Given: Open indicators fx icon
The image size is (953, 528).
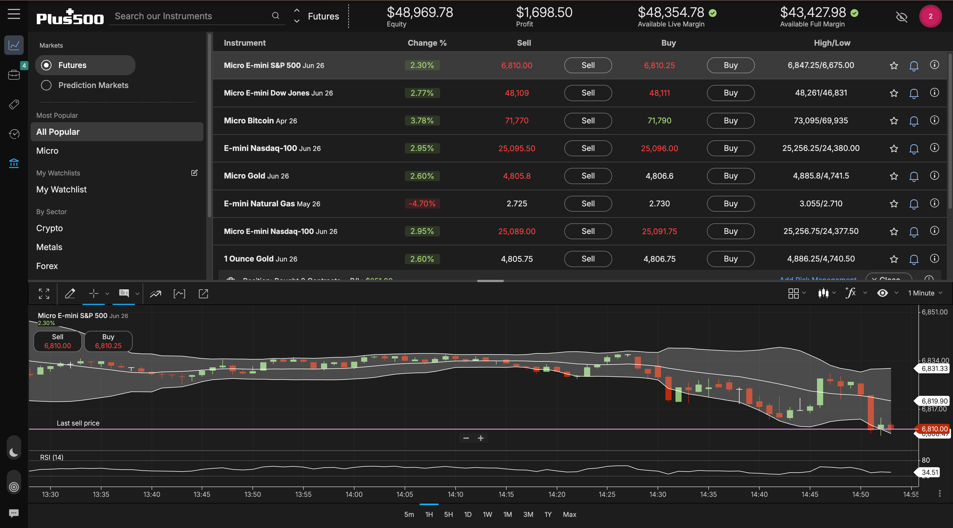Looking at the screenshot, I should tap(850, 293).
